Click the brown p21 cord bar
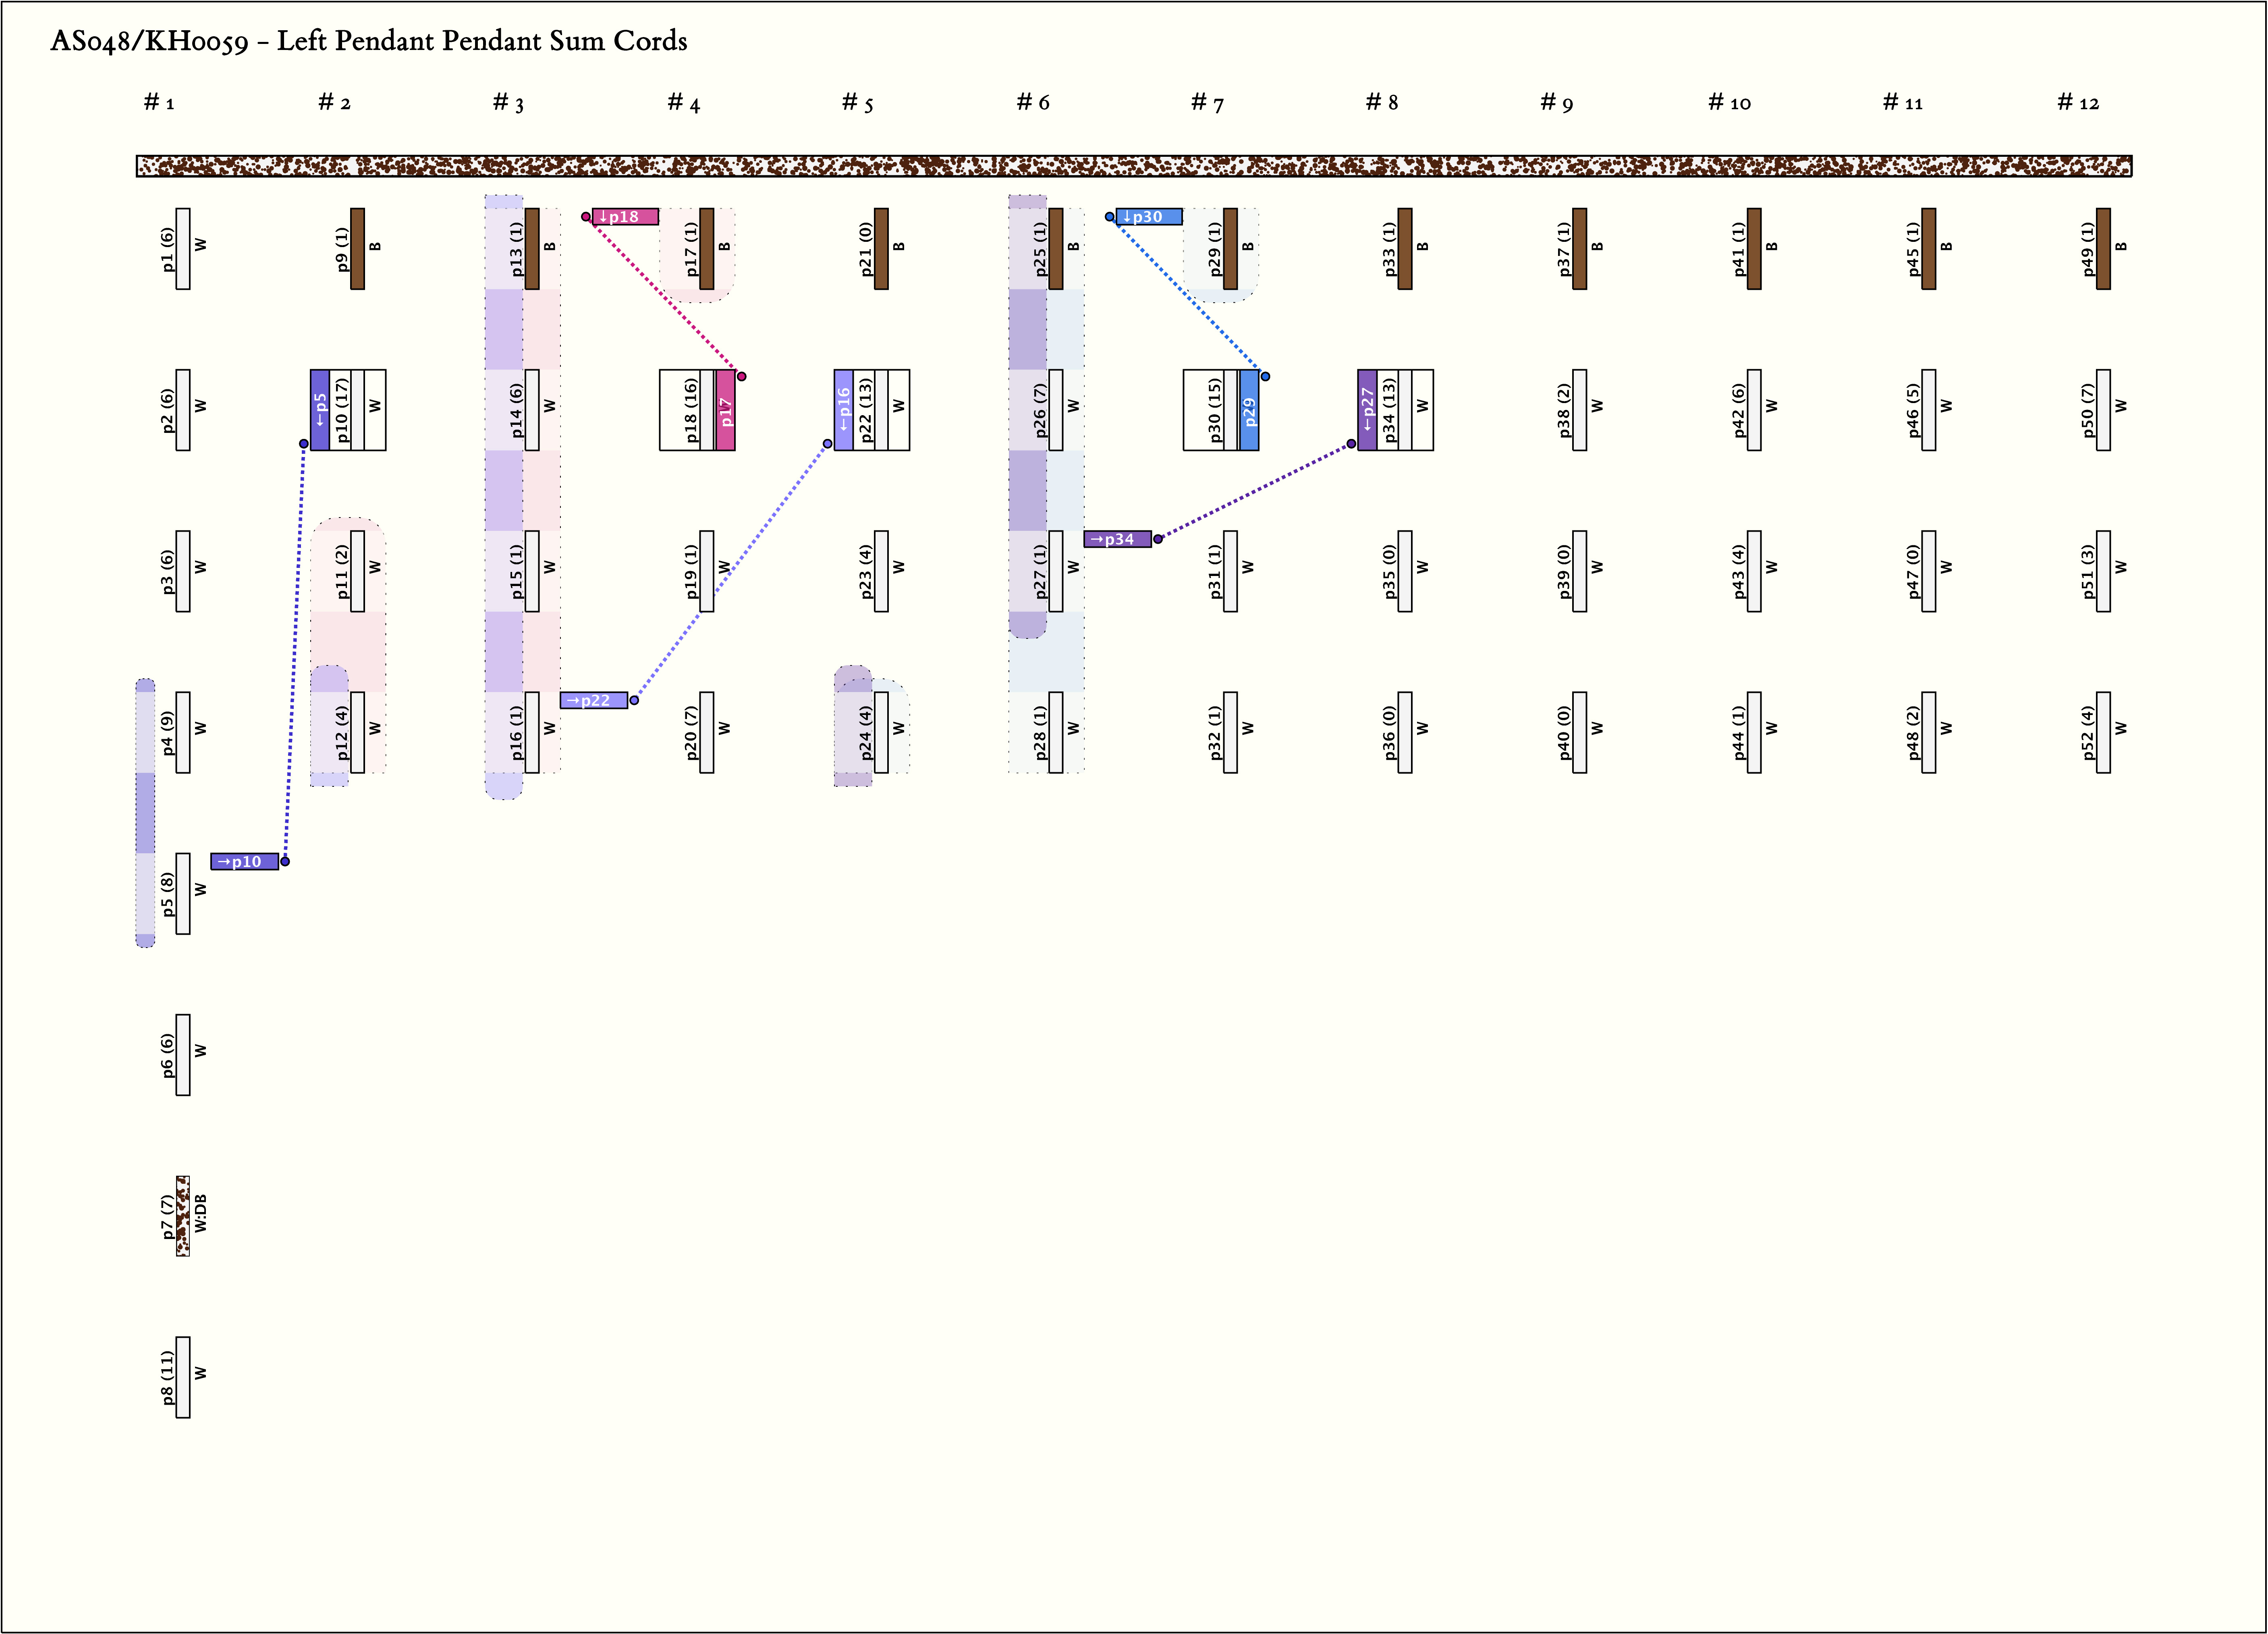 [x=881, y=249]
